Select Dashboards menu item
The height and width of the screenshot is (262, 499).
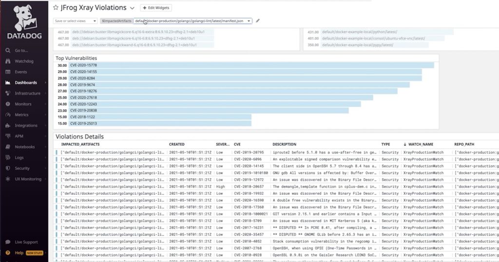pos(26,83)
